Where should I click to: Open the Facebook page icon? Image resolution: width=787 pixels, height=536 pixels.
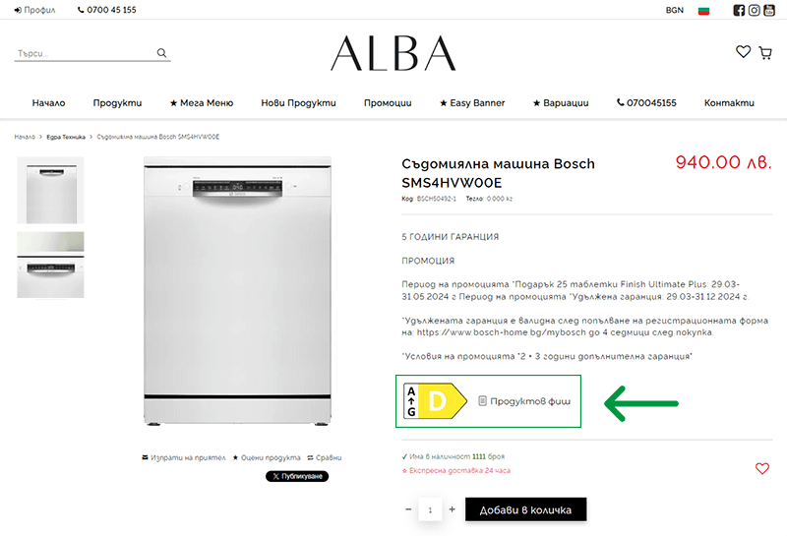click(x=739, y=10)
